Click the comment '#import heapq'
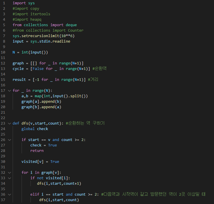The height and width of the screenshot is (204, 214). click(x=27, y=20)
